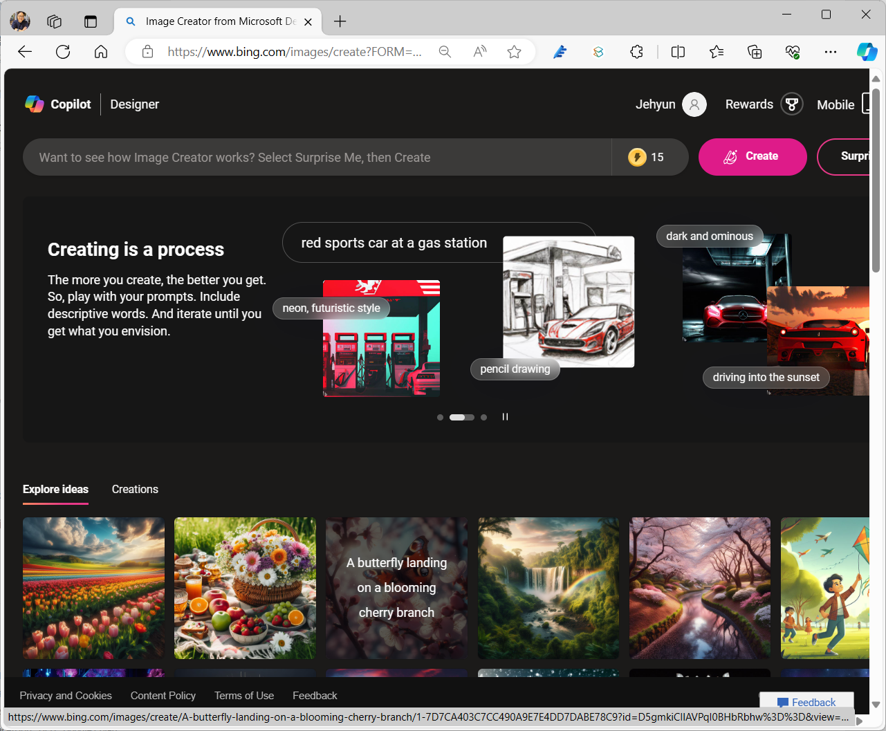Go to the third carousel slide dot
The image size is (886, 731).
tap(483, 417)
